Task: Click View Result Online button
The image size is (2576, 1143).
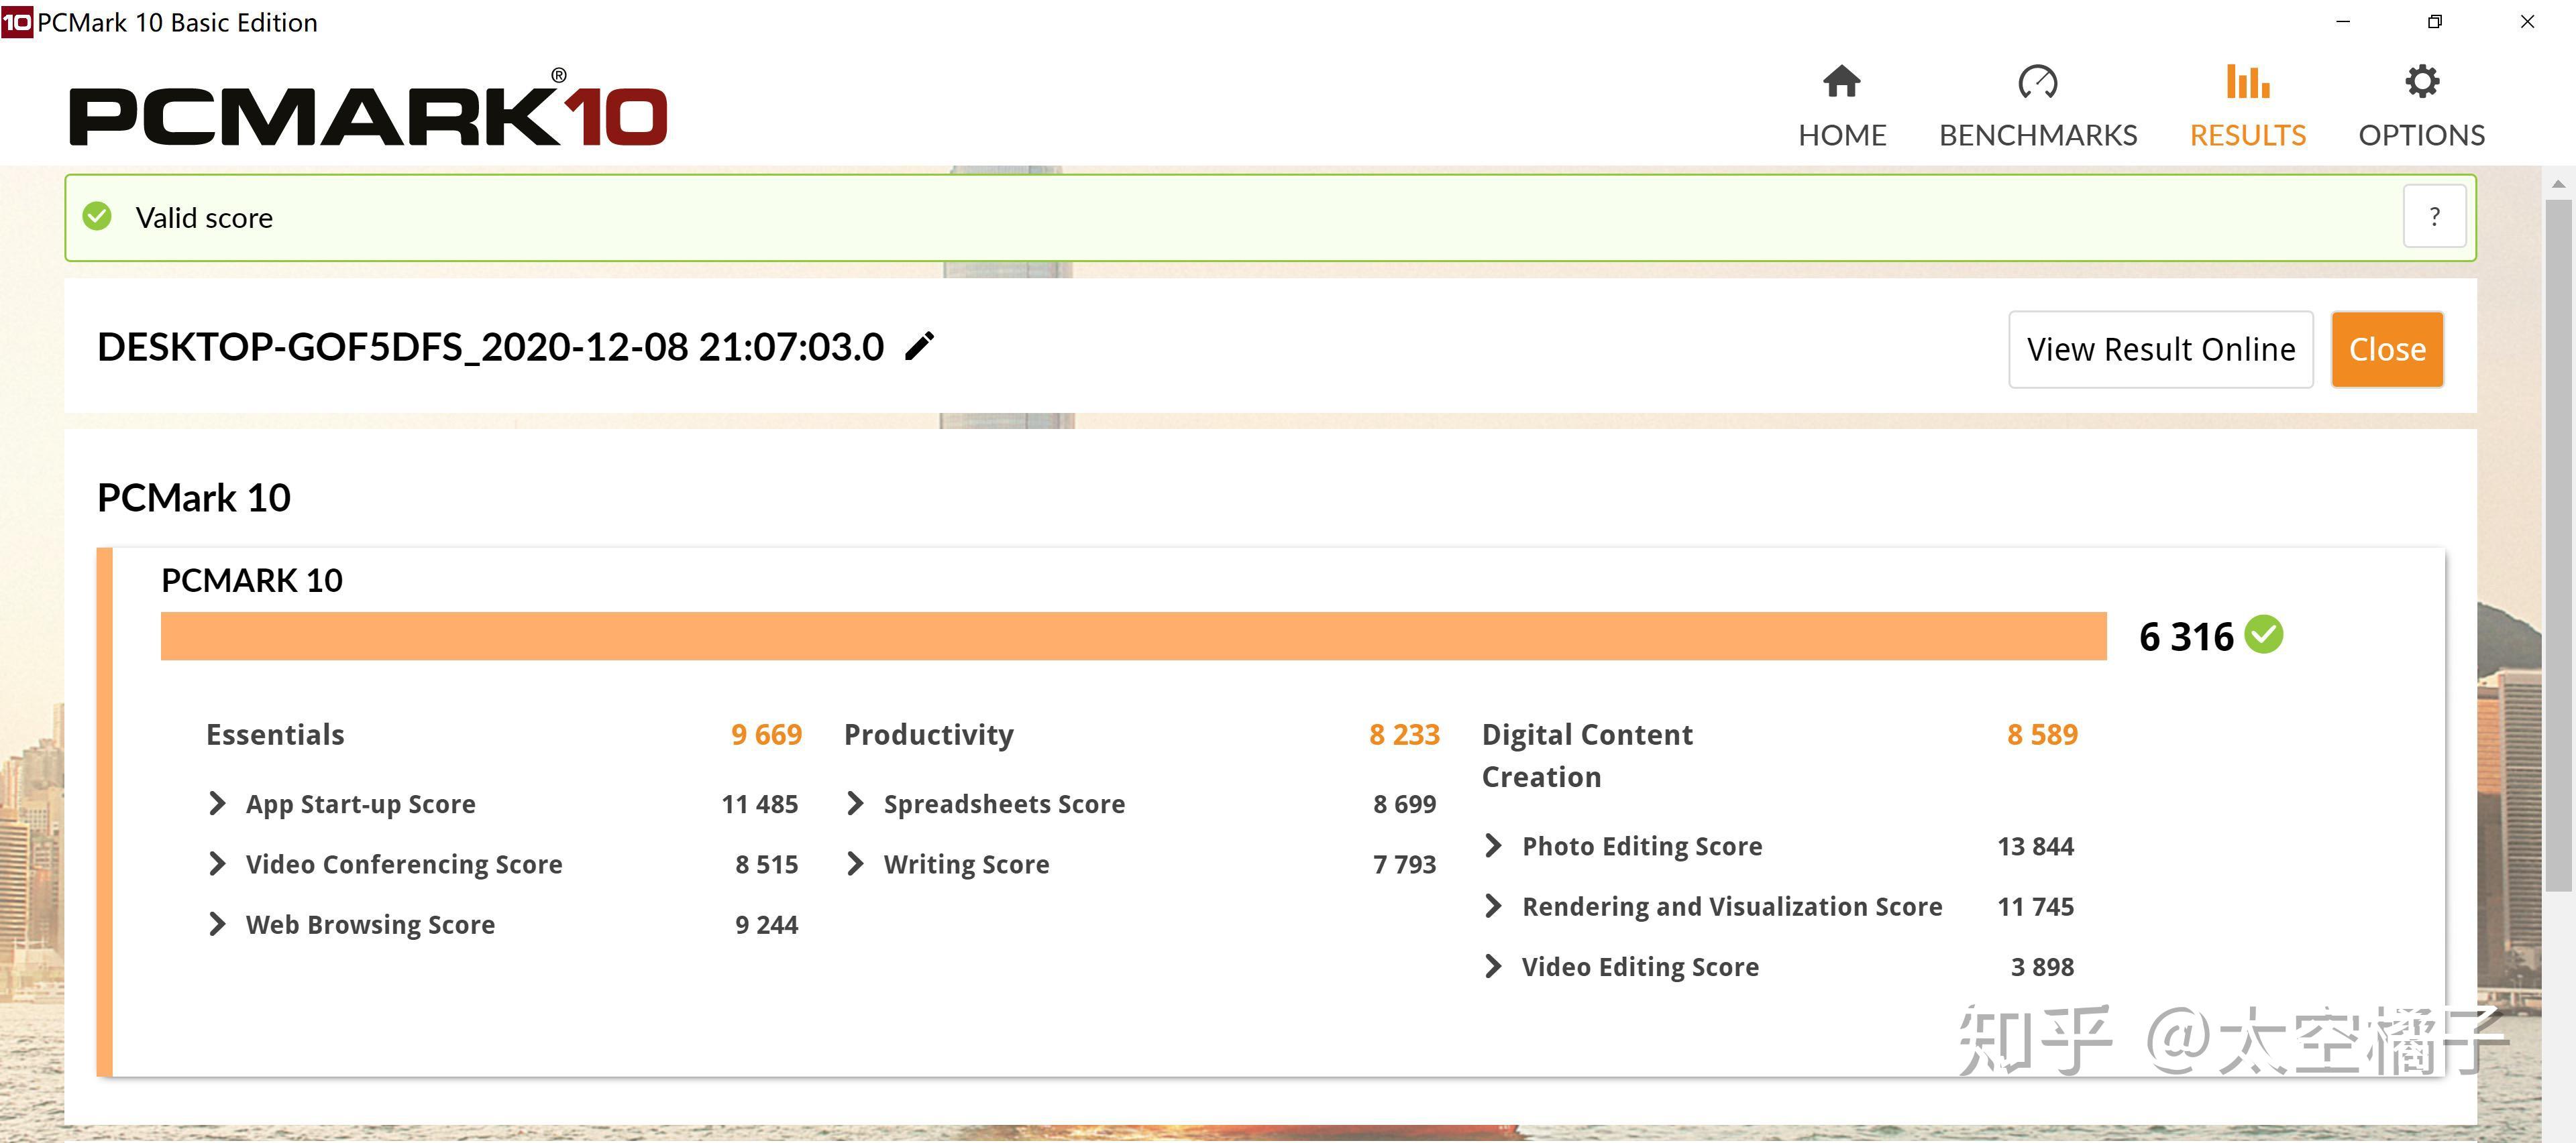Action: click(x=2160, y=350)
